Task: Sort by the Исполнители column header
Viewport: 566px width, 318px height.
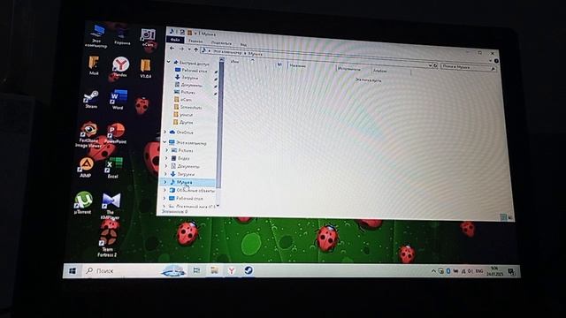Action: 349,69
